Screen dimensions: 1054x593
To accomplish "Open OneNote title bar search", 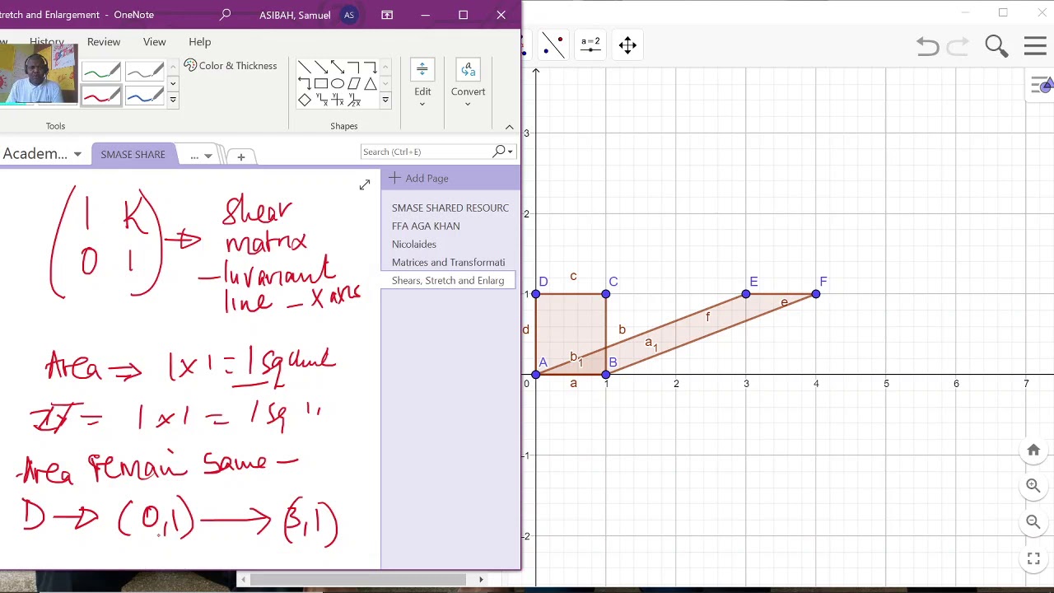I will tap(226, 15).
